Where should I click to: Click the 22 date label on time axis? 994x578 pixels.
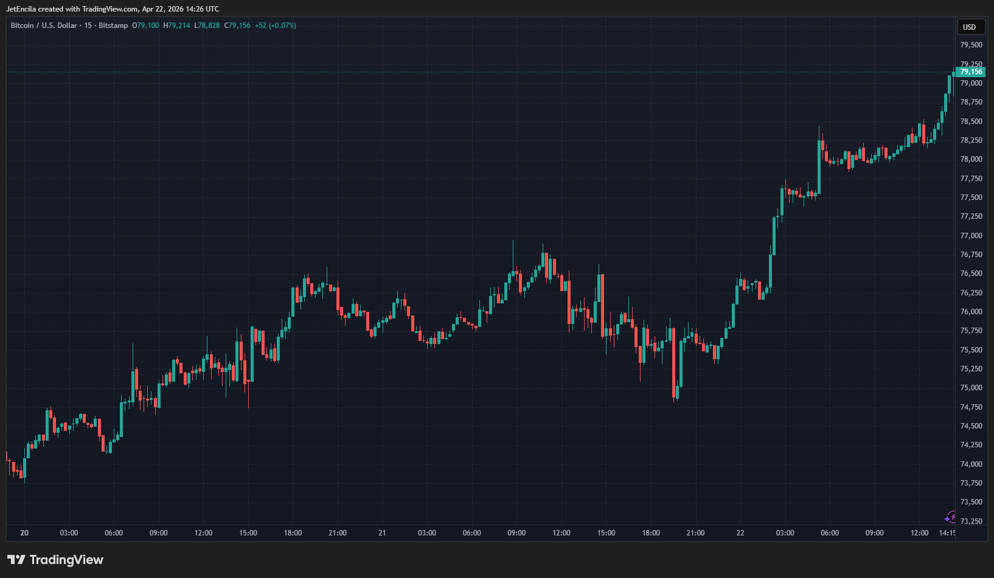tap(740, 533)
